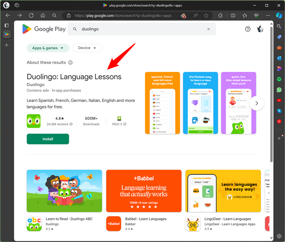
Task: Open browser search from the toolbar
Action: [55, 15]
